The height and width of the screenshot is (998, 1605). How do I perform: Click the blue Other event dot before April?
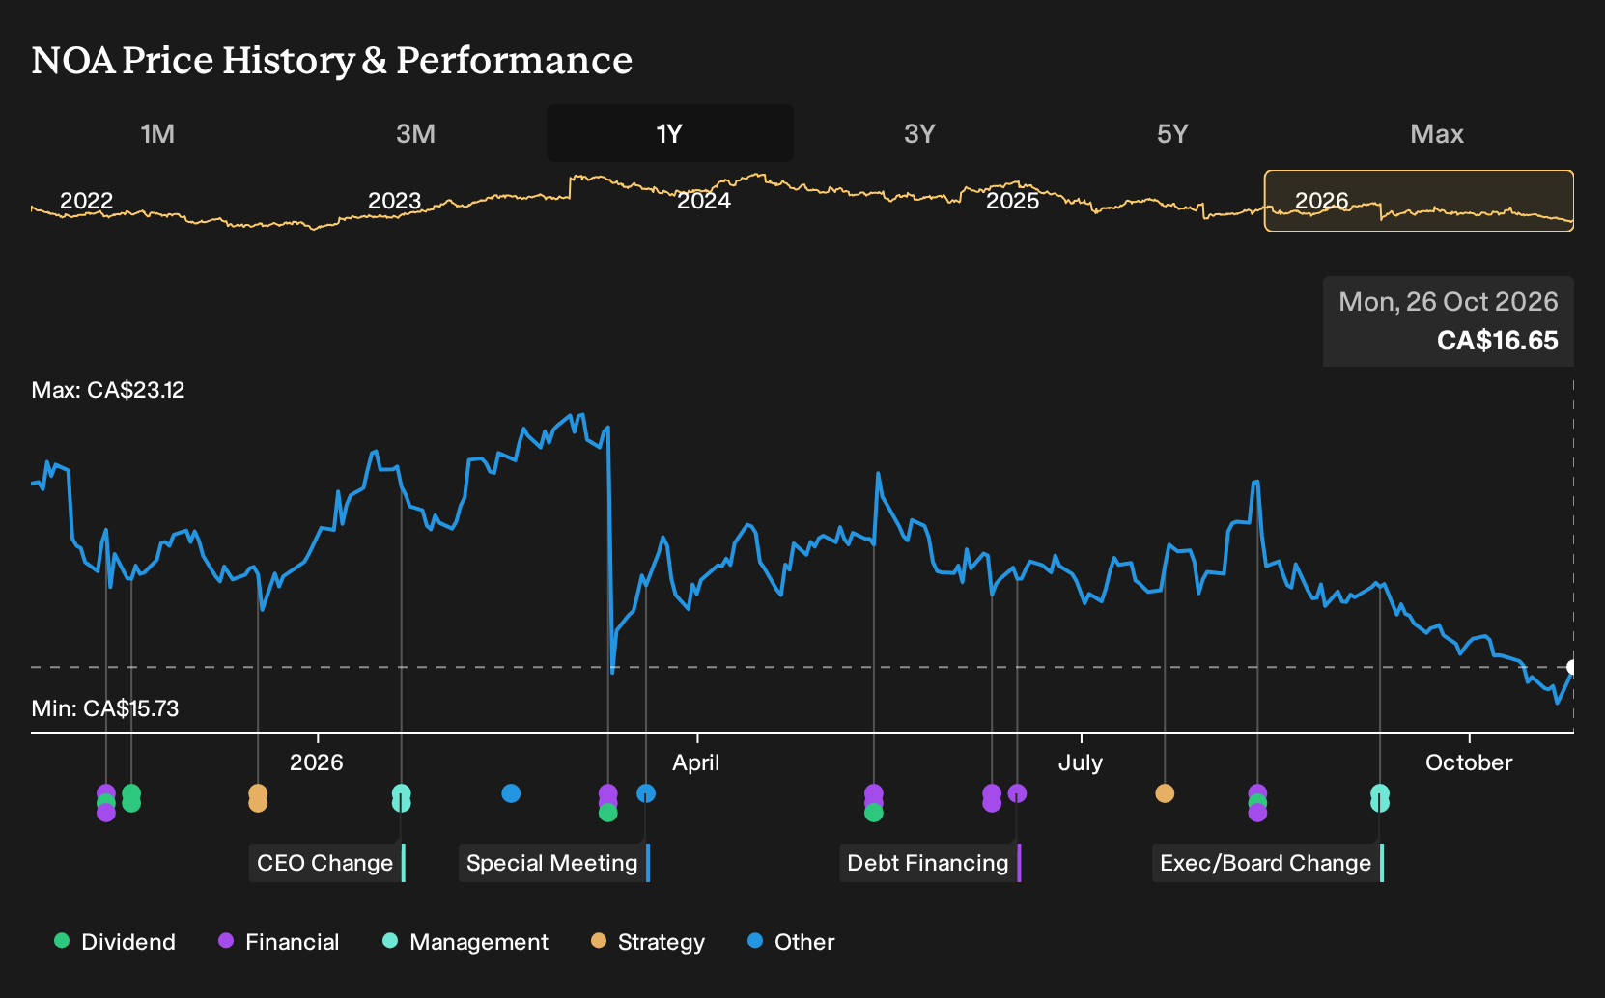click(x=646, y=793)
